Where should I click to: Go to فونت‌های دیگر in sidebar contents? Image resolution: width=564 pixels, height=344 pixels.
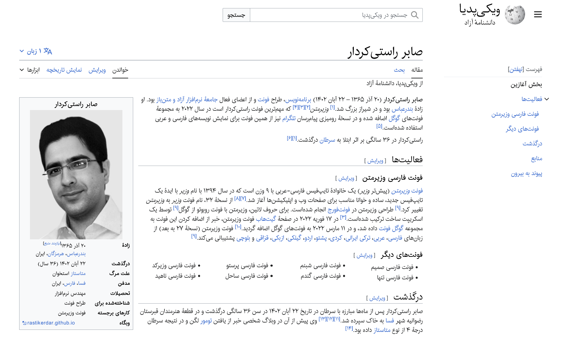click(522, 129)
